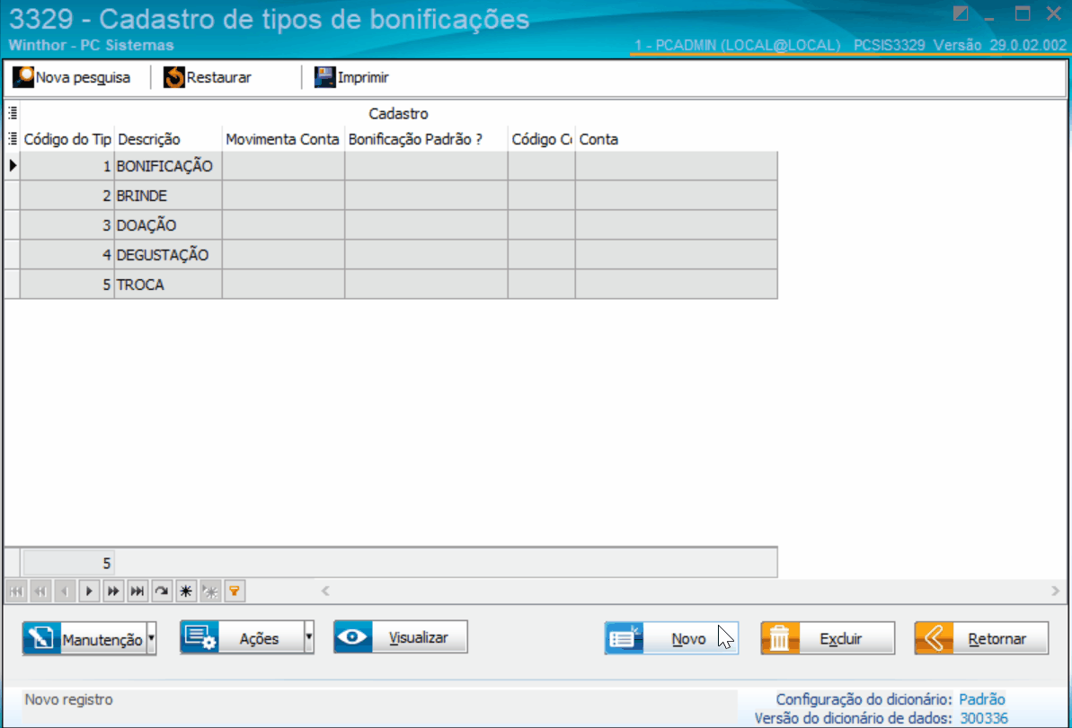
Task: Click the Movimenta Conta column header
Action: point(283,139)
